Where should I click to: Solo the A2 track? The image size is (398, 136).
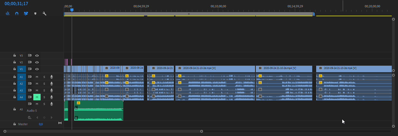click(44, 84)
